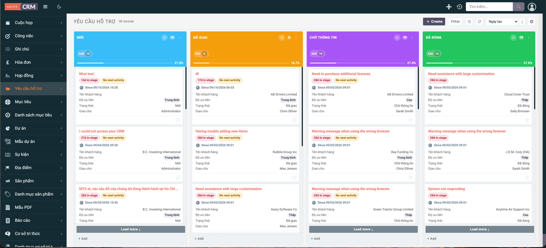This screenshot has width=546, height=248.
Task: Click the SuiteCRM logo
Action: (x=21, y=6)
